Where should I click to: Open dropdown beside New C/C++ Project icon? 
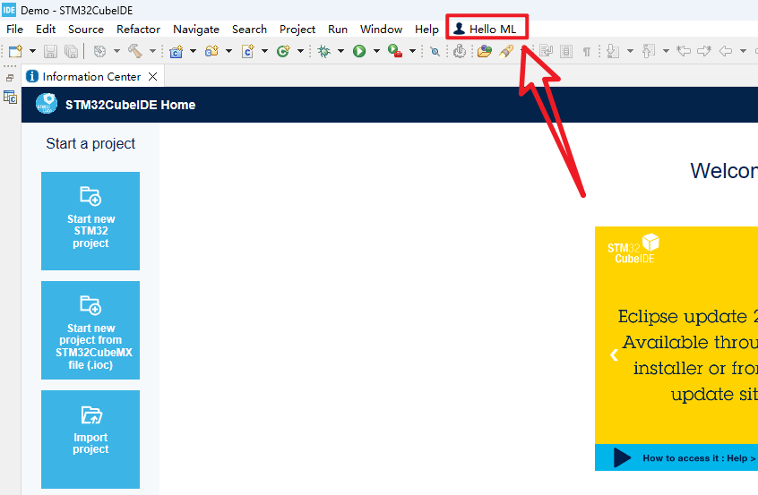pyautogui.click(x=193, y=51)
